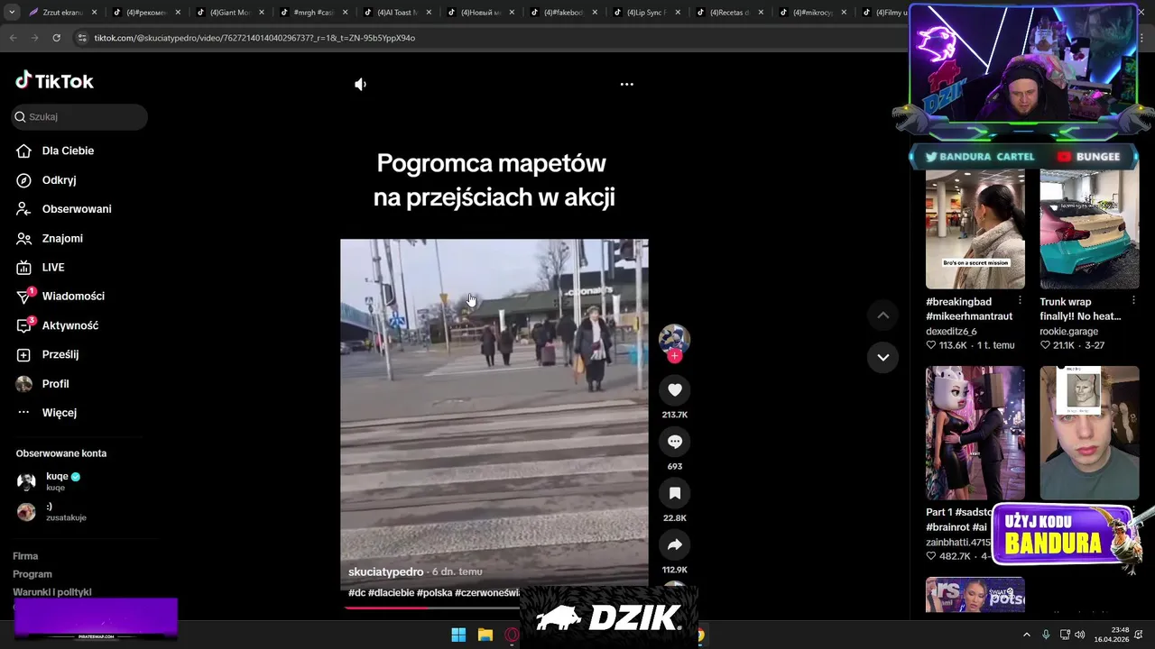Open the Trunk wrap video thumbnail

click(1089, 228)
